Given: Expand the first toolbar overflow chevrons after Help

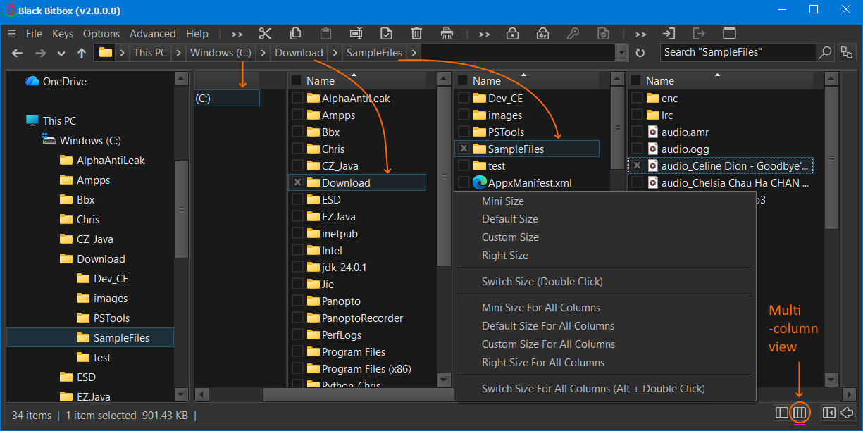Looking at the screenshot, I should [x=237, y=34].
